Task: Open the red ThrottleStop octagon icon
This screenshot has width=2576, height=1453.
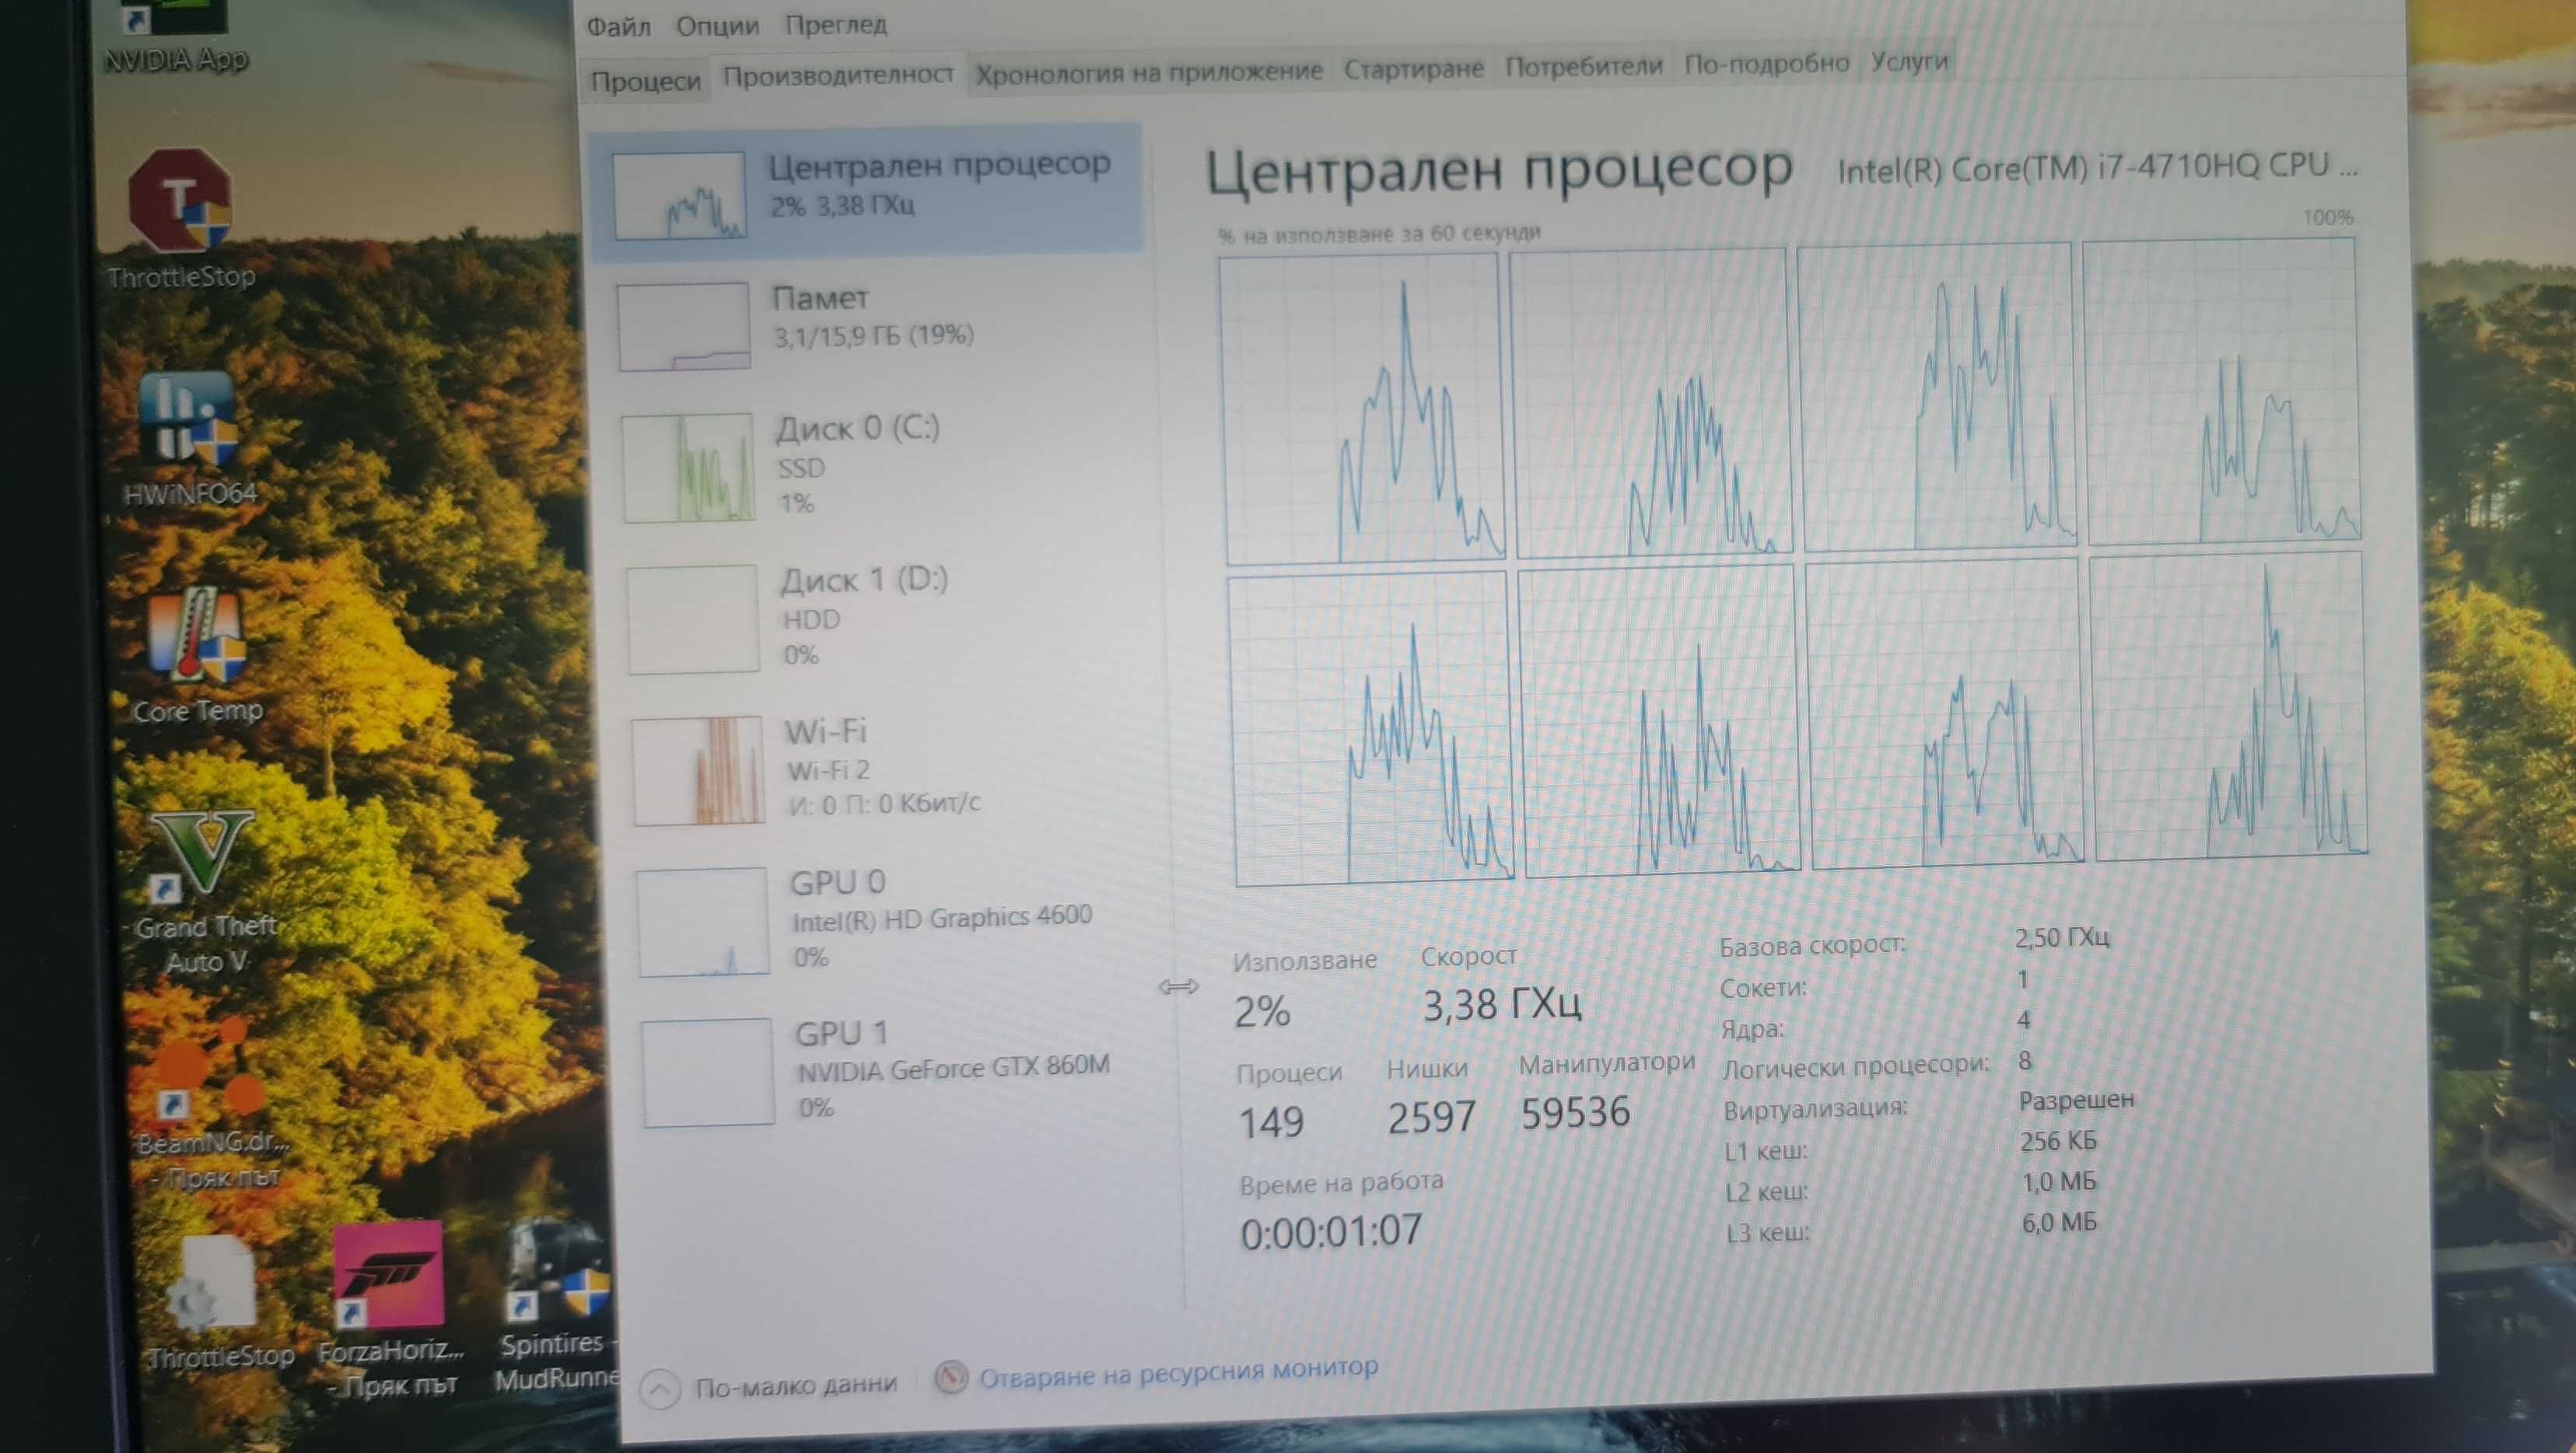Action: (179, 199)
